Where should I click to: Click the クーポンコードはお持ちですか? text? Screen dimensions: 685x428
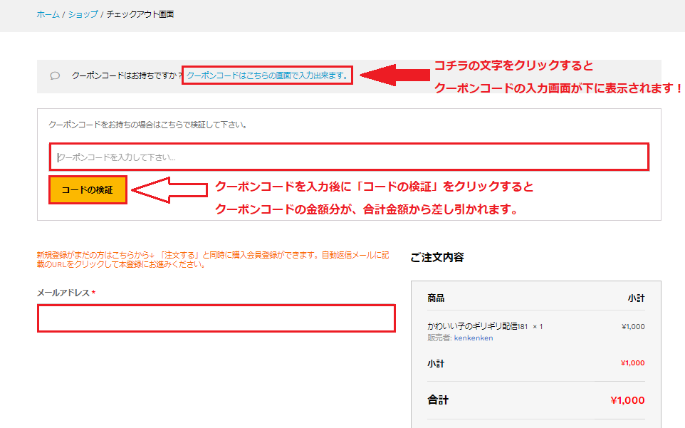coord(127,75)
